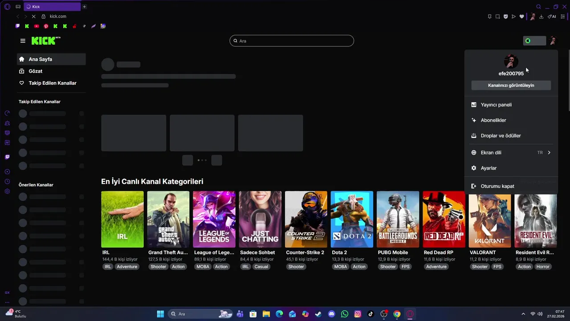Viewport: 570px width, 321px height.
Task: Open Steam from the taskbar
Action: click(x=318, y=314)
